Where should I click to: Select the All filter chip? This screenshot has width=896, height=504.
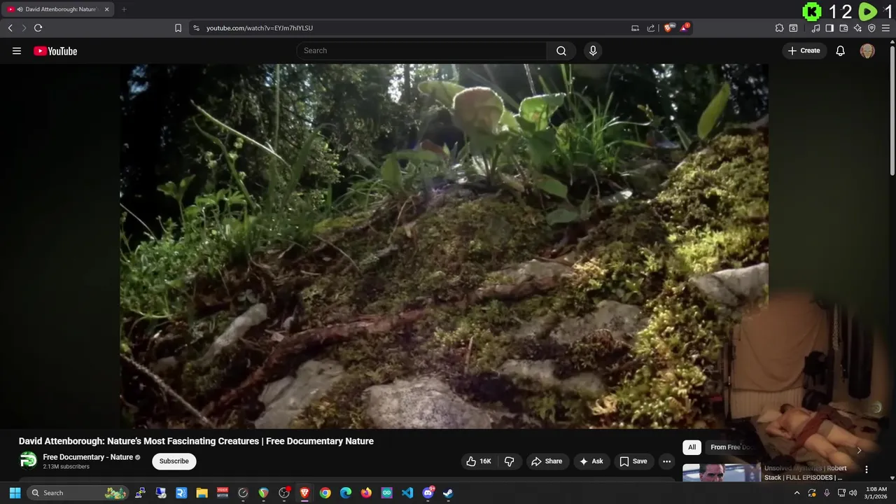692,447
